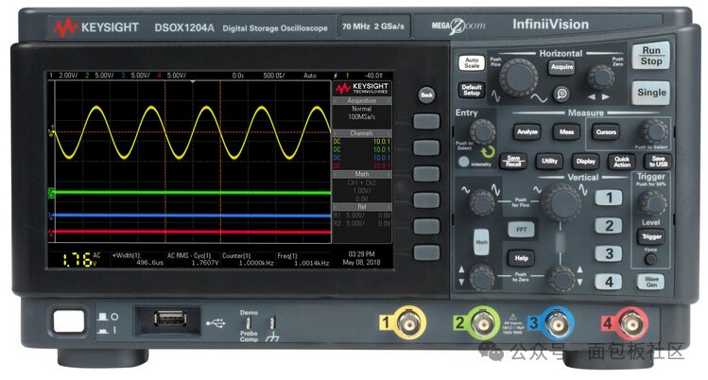Click the green channel 2 ground marker
The height and width of the screenshot is (380, 708).
(x=51, y=193)
